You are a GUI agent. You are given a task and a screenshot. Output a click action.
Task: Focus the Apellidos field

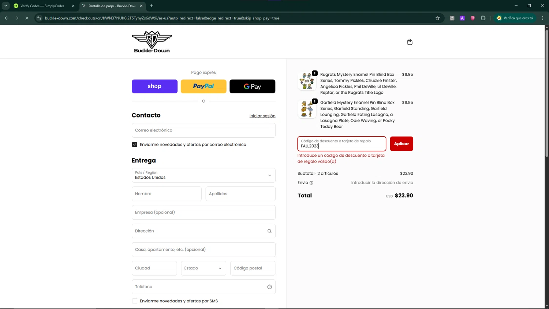coord(240,194)
